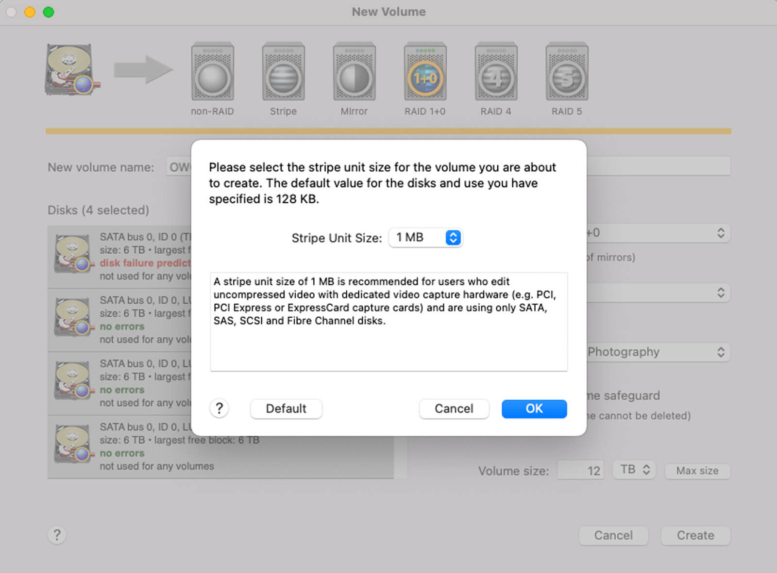The height and width of the screenshot is (573, 777).
Task: Click Cancel in the stripe size dialog
Action: point(454,409)
